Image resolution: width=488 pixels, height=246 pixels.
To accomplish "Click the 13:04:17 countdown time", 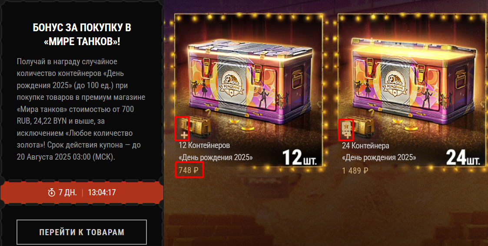I will click(x=102, y=193).
